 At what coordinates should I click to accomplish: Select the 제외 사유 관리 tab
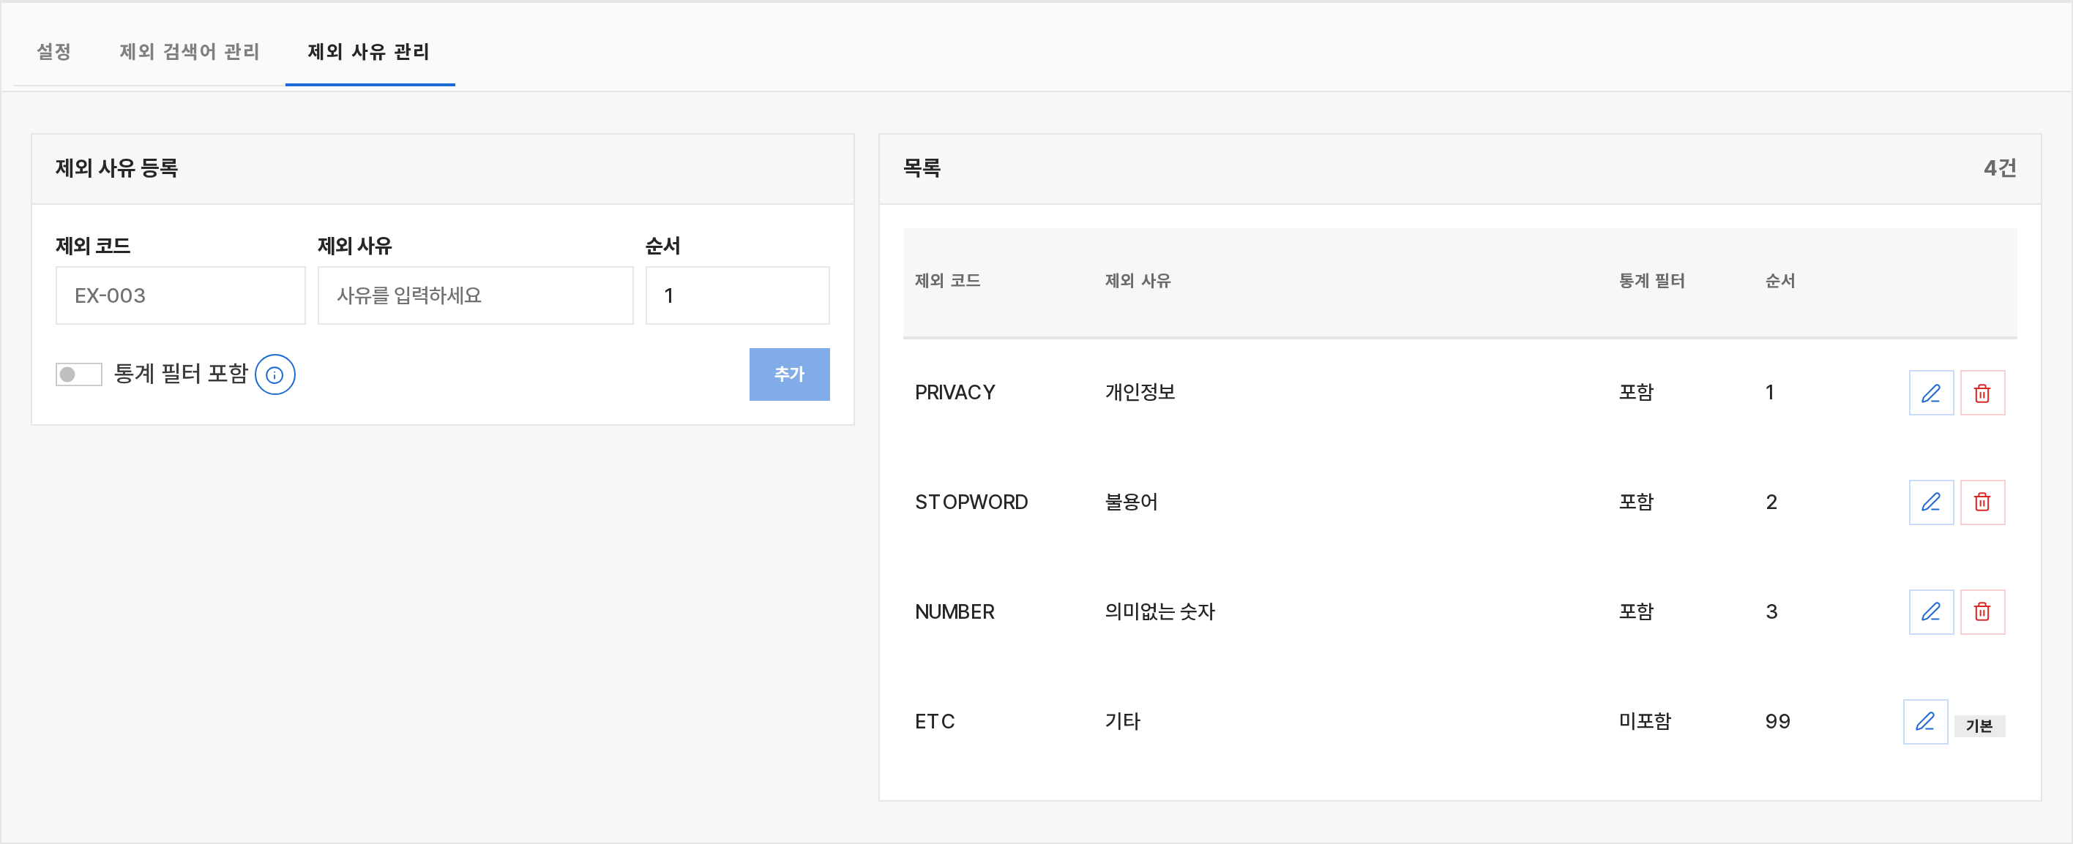point(369,51)
